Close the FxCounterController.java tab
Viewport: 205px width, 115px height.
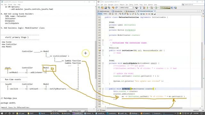154,11
